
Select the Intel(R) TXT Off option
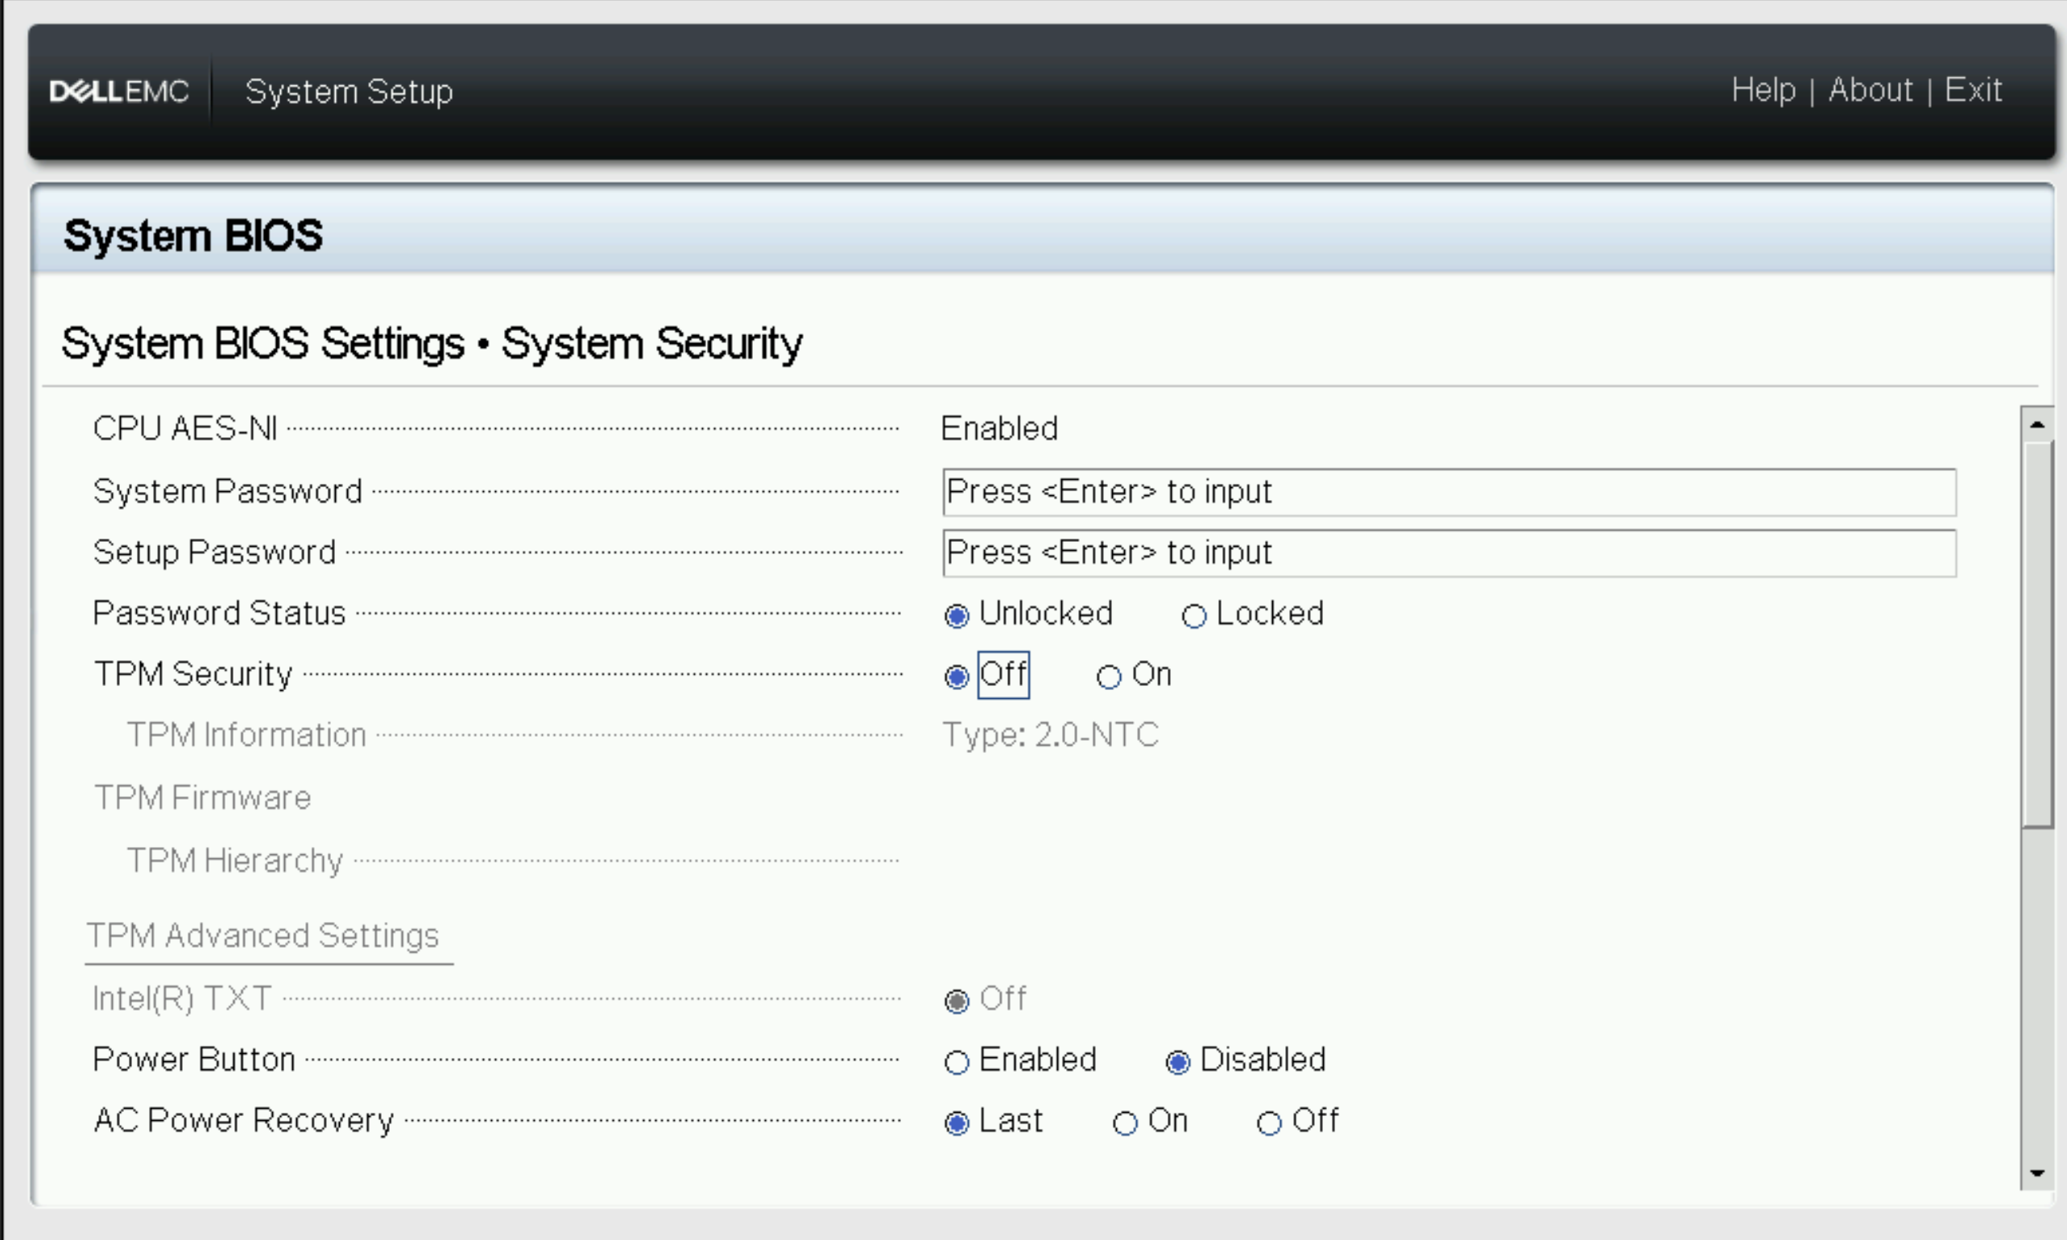click(957, 1001)
